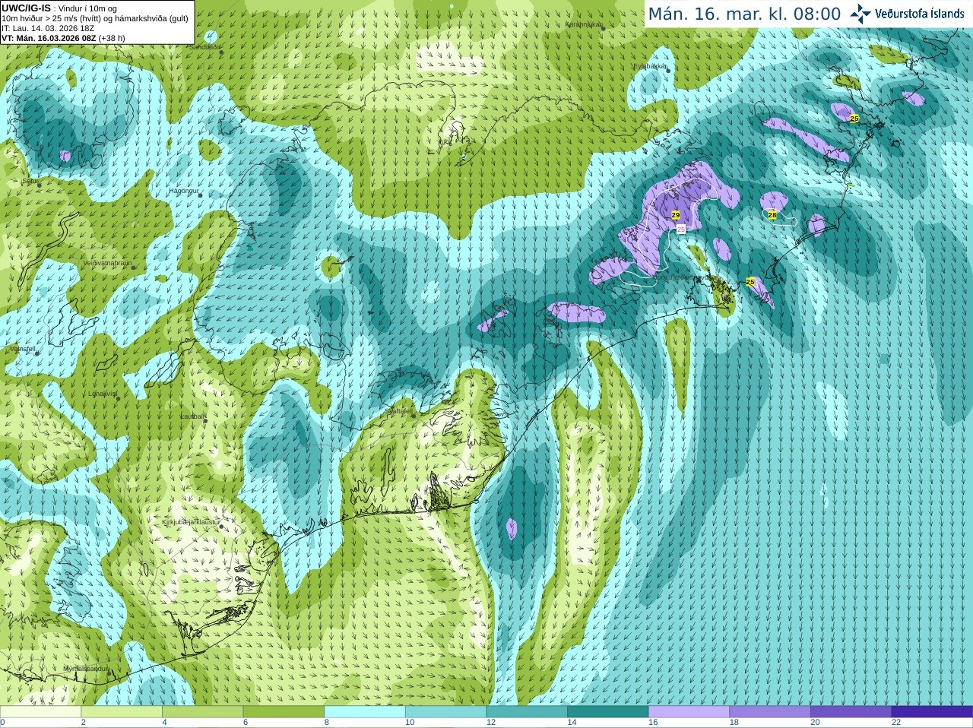Screen dimensions: 973x728
Task: Pick the 20–22 m/s legend color
Action: tap(851, 712)
